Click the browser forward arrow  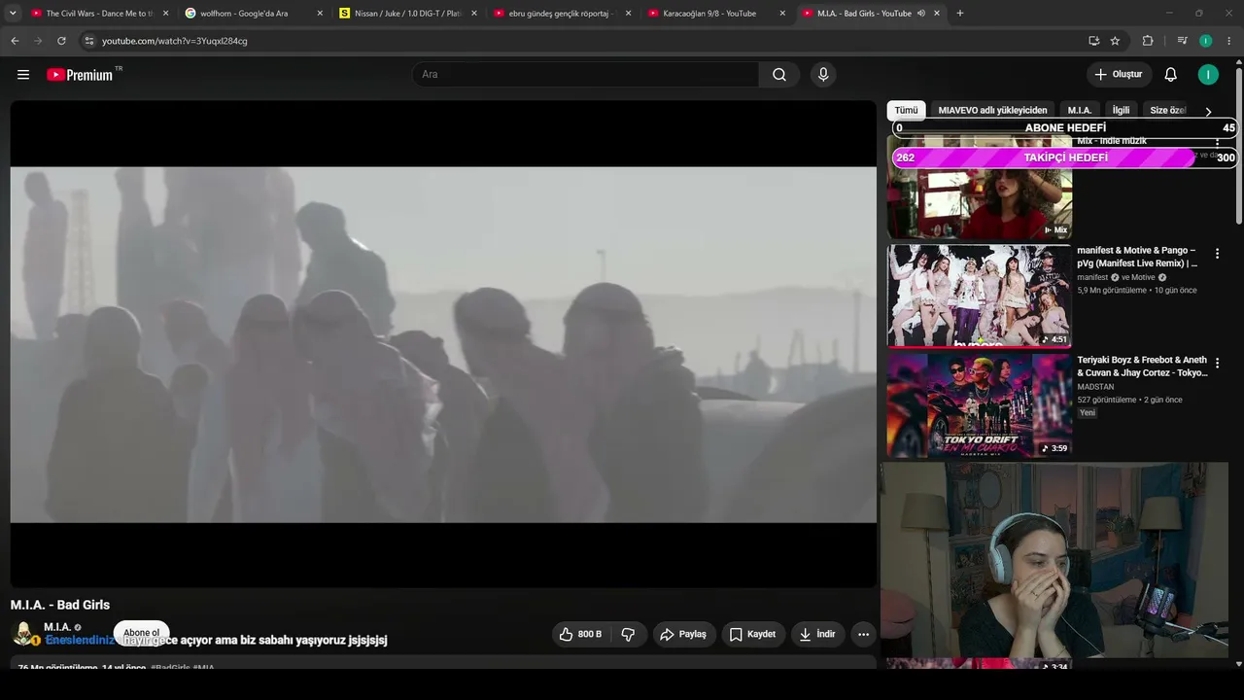click(x=38, y=41)
